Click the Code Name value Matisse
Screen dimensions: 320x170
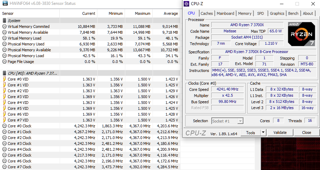[230, 31]
